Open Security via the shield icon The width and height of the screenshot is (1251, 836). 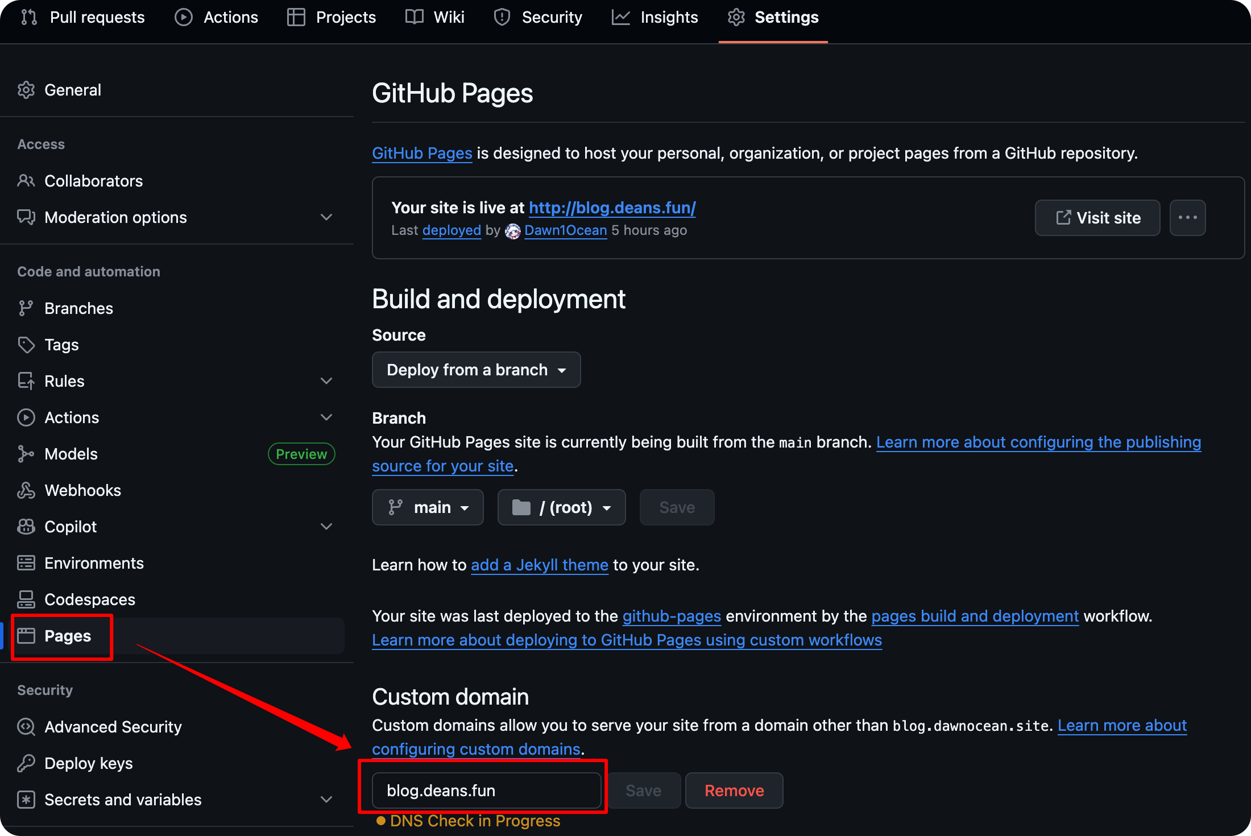[502, 17]
